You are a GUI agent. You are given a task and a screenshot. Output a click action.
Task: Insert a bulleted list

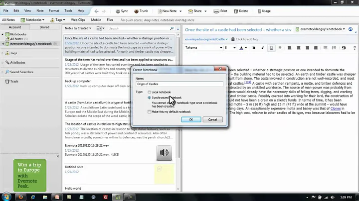[325, 48]
